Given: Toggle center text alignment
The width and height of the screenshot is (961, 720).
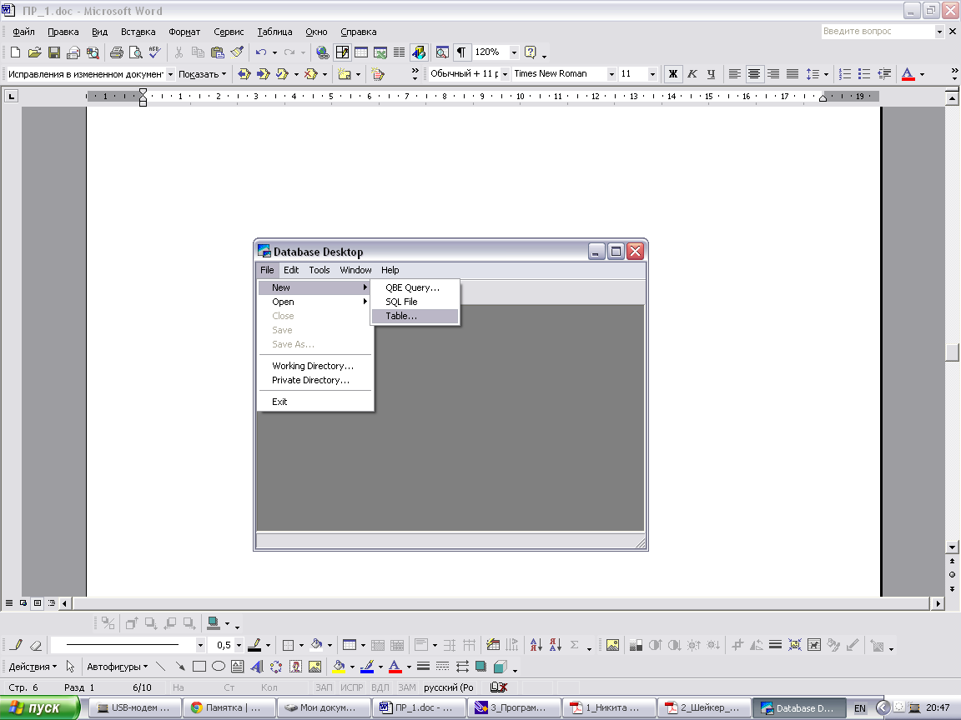Looking at the screenshot, I should click(x=754, y=73).
